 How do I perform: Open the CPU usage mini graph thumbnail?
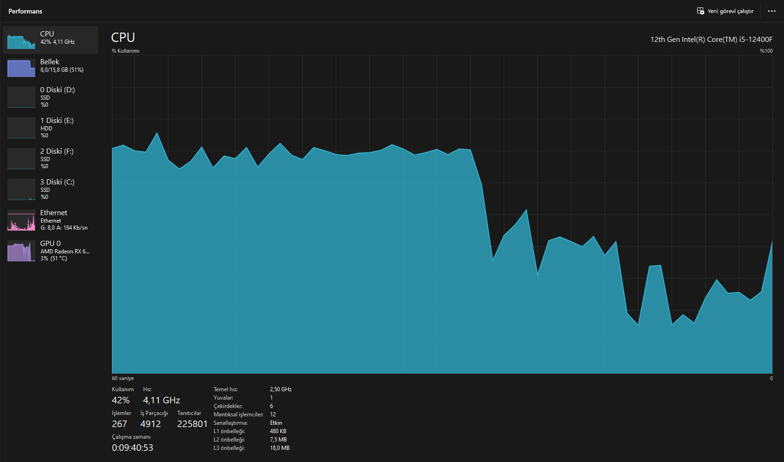tap(21, 40)
